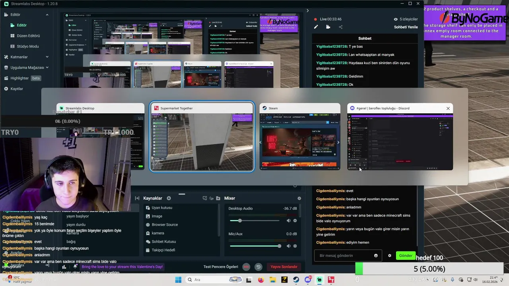The width and height of the screenshot is (509, 286).
Task: Open the emoji picker in chat input
Action: (x=376, y=255)
